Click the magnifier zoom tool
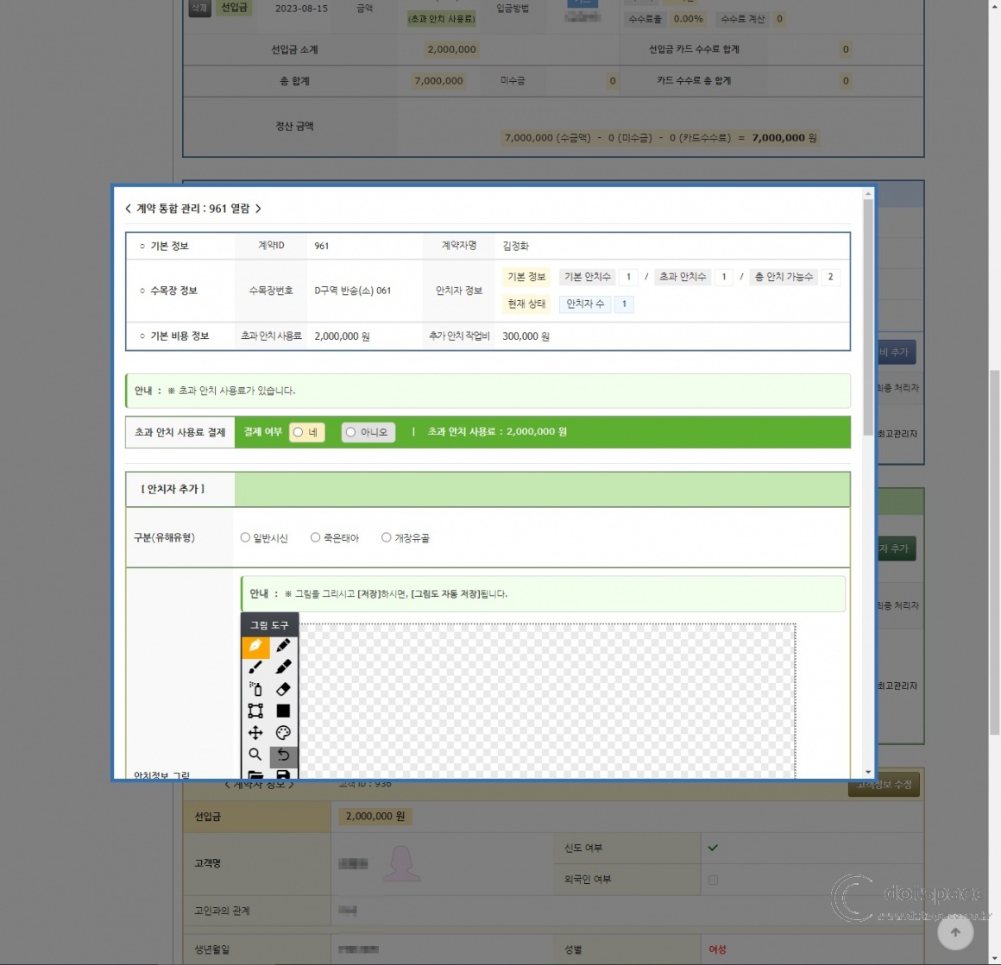Viewport: 1001px width, 965px height. pyautogui.click(x=255, y=755)
